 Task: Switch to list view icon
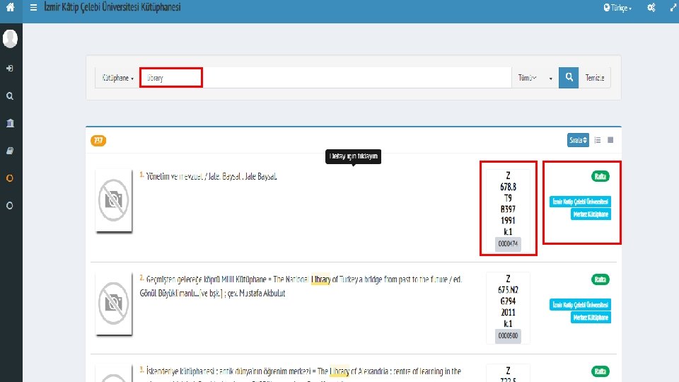click(x=598, y=140)
